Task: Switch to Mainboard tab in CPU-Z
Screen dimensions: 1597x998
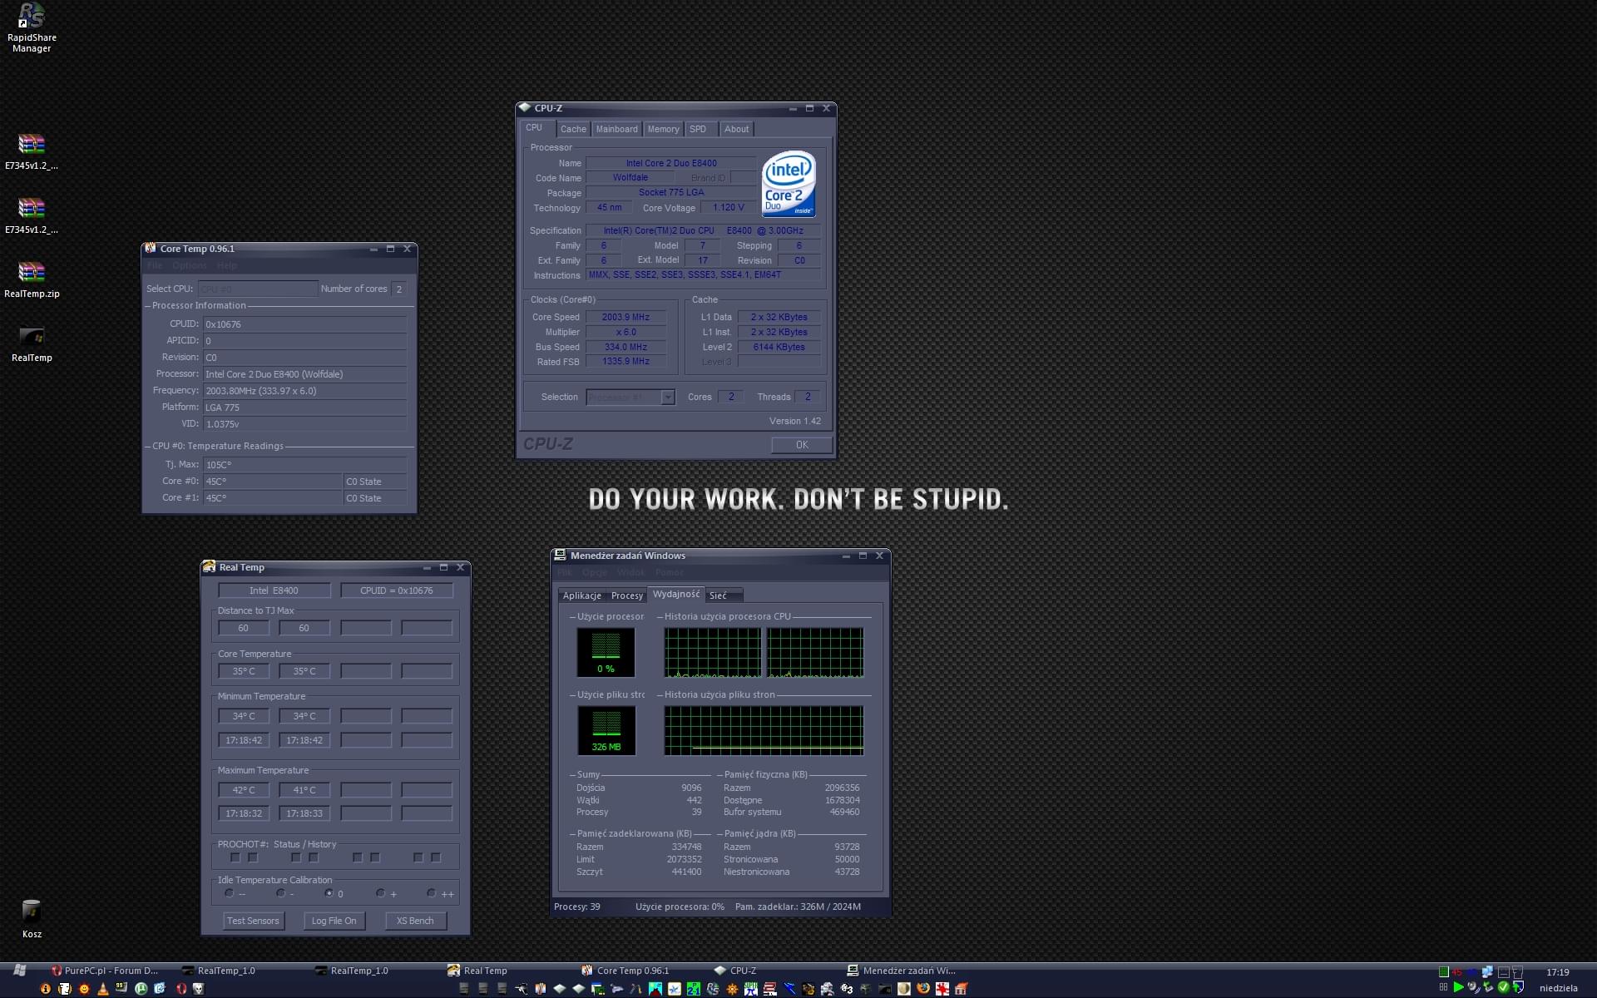Action: pos(616,129)
